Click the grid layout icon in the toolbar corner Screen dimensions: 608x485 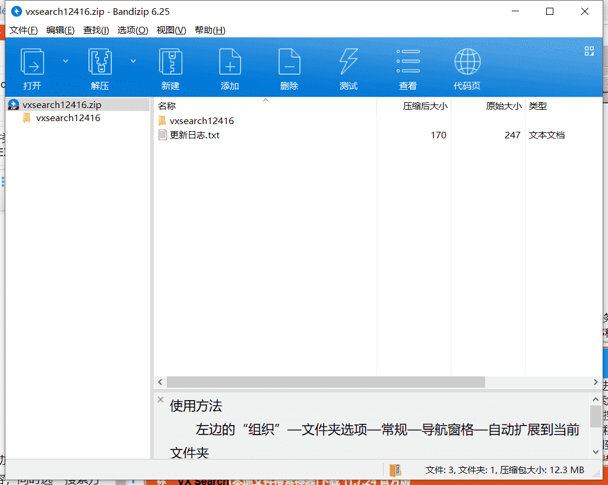tap(589, 51)
